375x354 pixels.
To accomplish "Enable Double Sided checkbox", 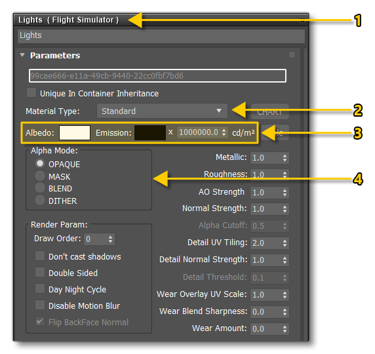I will 40,272.
